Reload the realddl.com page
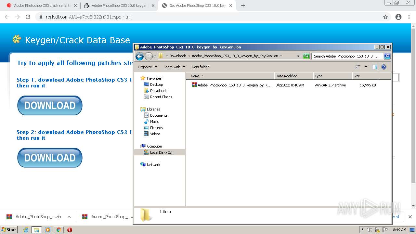The image size is (416, 234). point(28,17)
